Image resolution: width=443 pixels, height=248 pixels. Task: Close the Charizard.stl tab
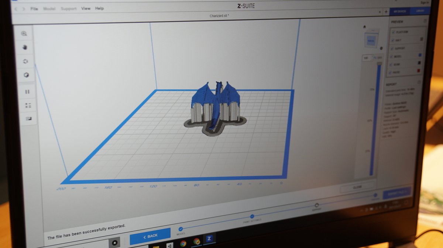[x=380, y=12]
